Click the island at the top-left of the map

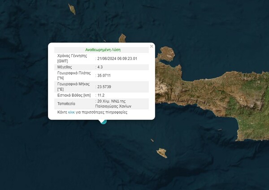click(72, 9)
